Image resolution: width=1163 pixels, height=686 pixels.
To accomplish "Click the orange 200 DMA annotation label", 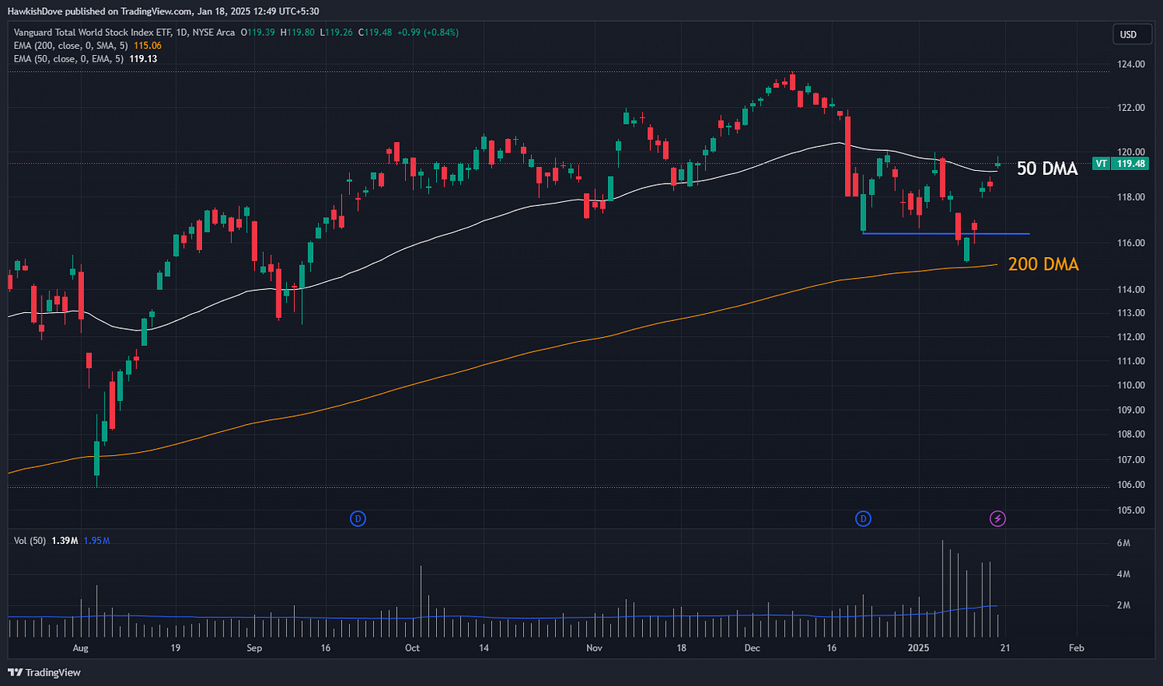I will (x=1043, y=264).
